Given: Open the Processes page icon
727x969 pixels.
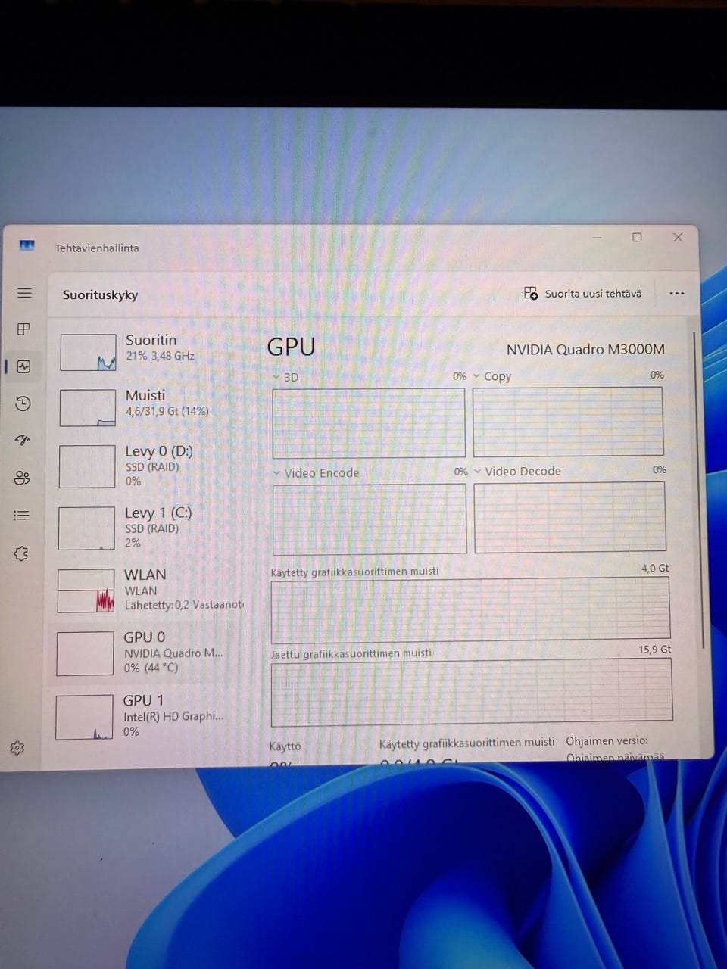Looking at the screenshot, I should (23, 329).
